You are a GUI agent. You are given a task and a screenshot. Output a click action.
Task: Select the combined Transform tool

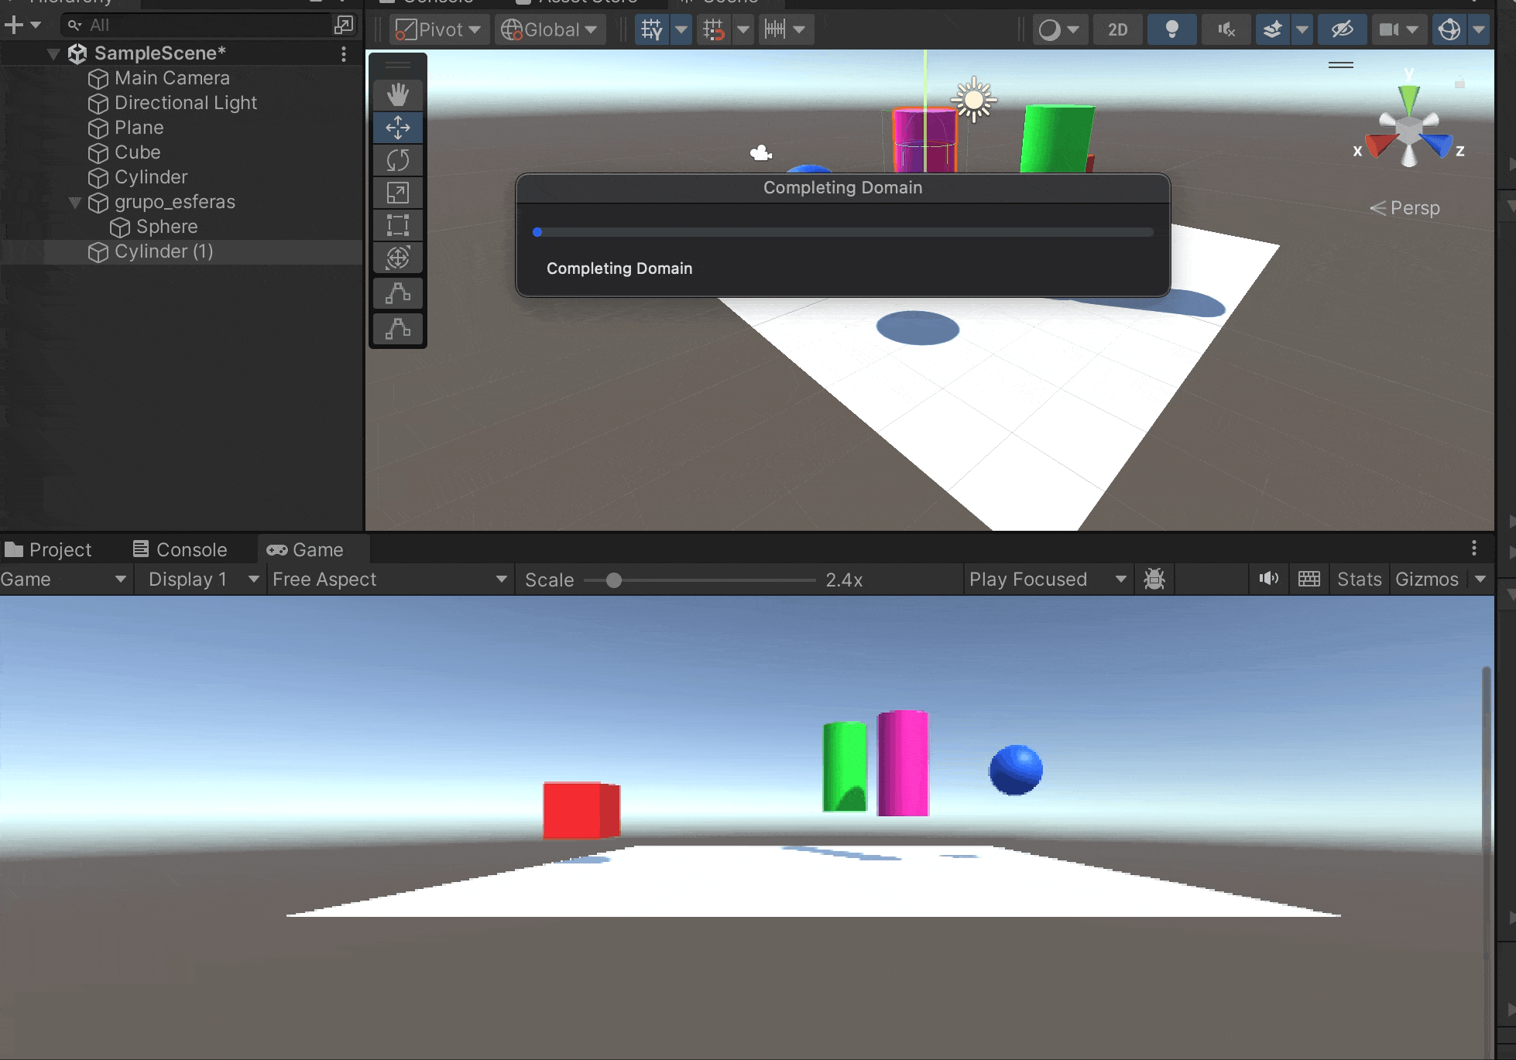click(x=398, y=258)
